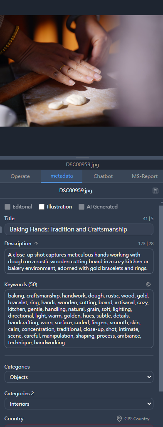Click the keywords tag icon

pyautogui.click(x=148, y=284)
